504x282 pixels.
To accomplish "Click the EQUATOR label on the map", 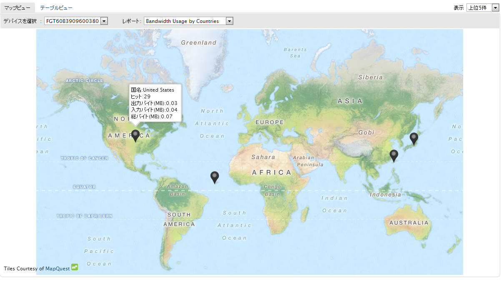I will coord(85,187).
